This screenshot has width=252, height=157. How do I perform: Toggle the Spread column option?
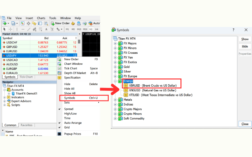click(68, 109)
